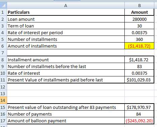The width and height of the screenshot is (157, 127).
Task: Select the cell with value 84
Action: pos(139,114)
